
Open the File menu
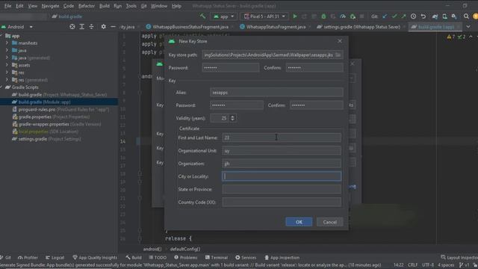[7, 6]
